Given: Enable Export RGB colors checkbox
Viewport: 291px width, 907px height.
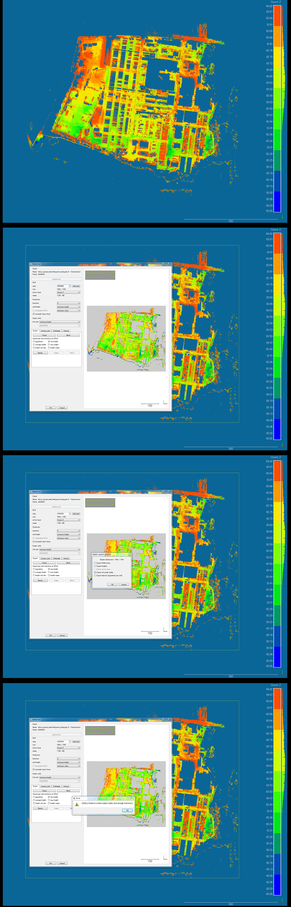Looking at the screenshot, I should click(95, 563).
